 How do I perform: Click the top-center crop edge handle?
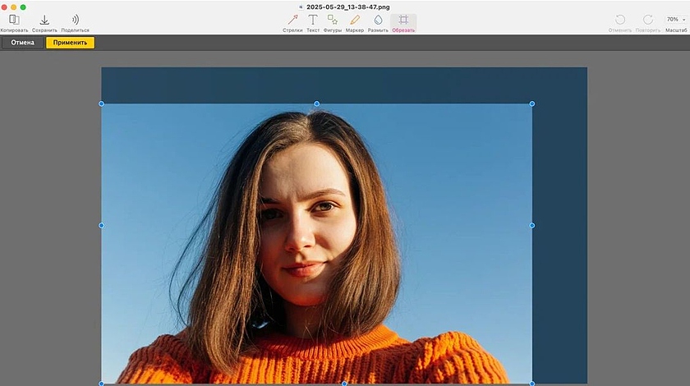pyautogui.click(x=317, y=103)
